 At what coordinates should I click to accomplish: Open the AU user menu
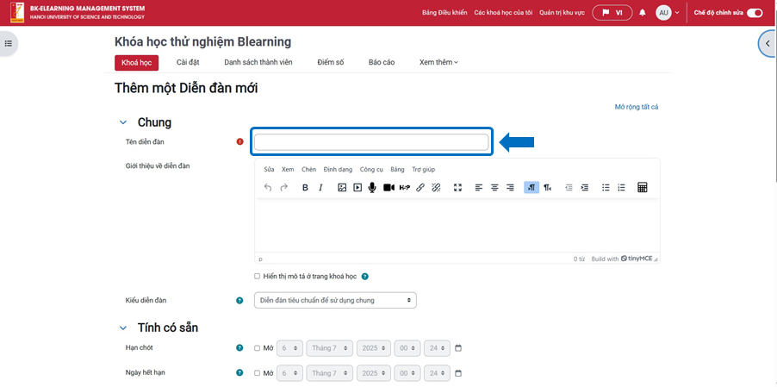[x=667, y=13]
